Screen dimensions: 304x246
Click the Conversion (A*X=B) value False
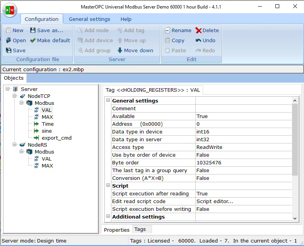[243, 178]
